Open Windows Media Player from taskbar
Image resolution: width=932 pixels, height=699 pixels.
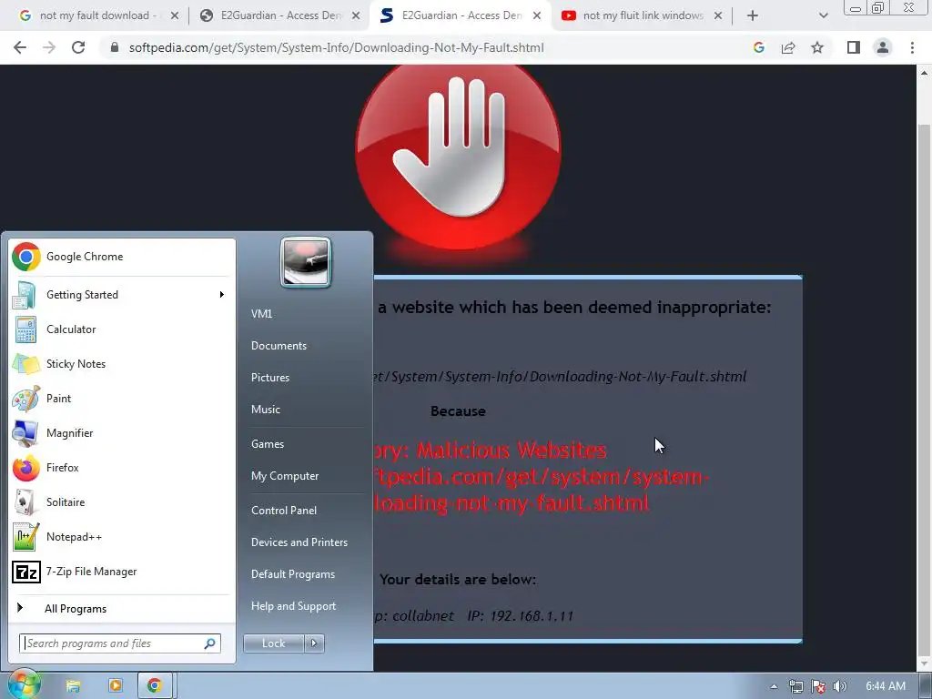point(116,686)
